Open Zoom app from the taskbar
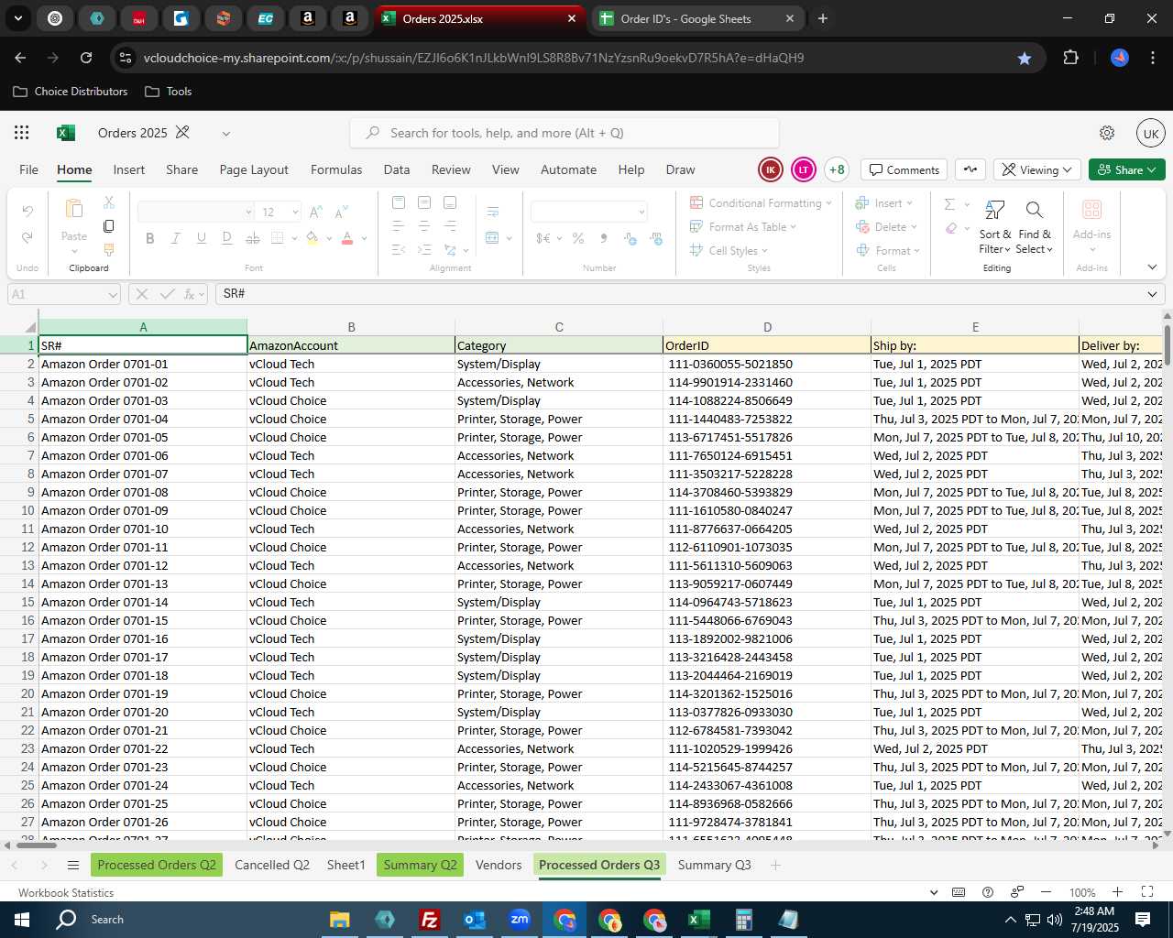This screenshot has width=1173, height=938. click(520, 920)
